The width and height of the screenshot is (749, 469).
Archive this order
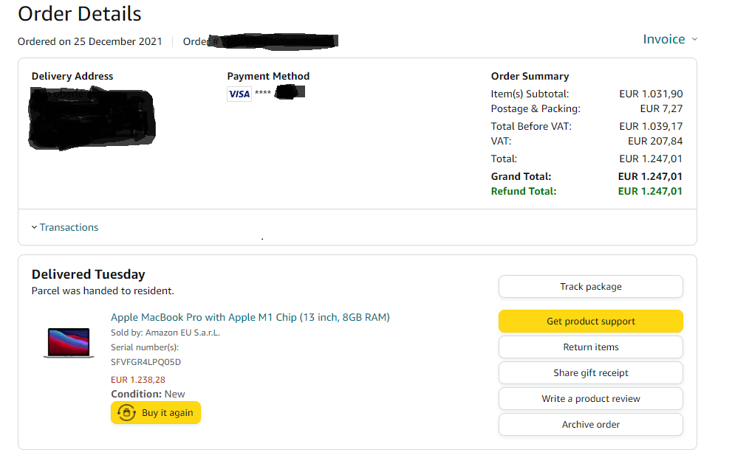tap(590, 425)
